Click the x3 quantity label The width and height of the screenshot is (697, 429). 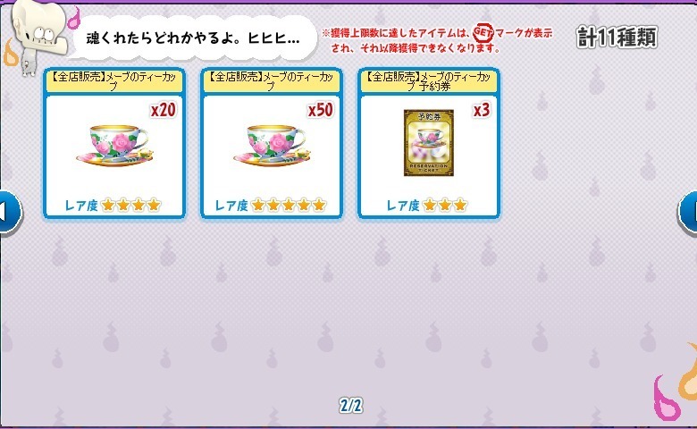pyautogui.click(x=482, y=110)
